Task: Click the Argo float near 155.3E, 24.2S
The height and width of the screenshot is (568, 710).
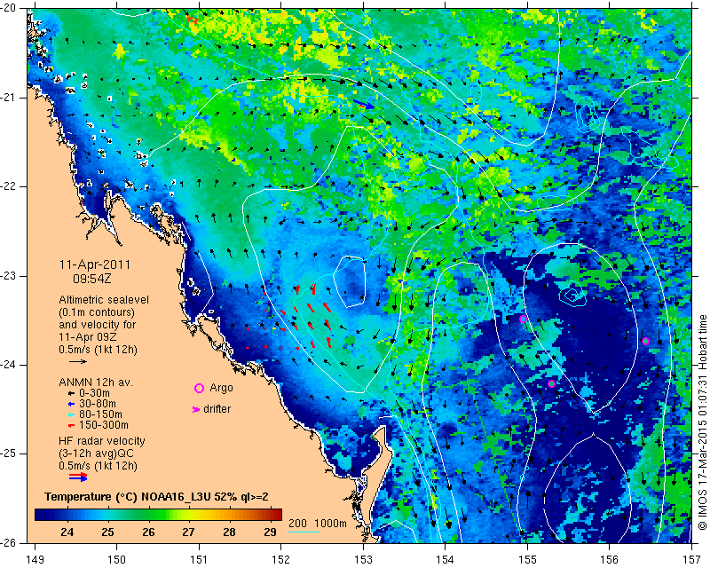Action: click(x=551, y=383)
